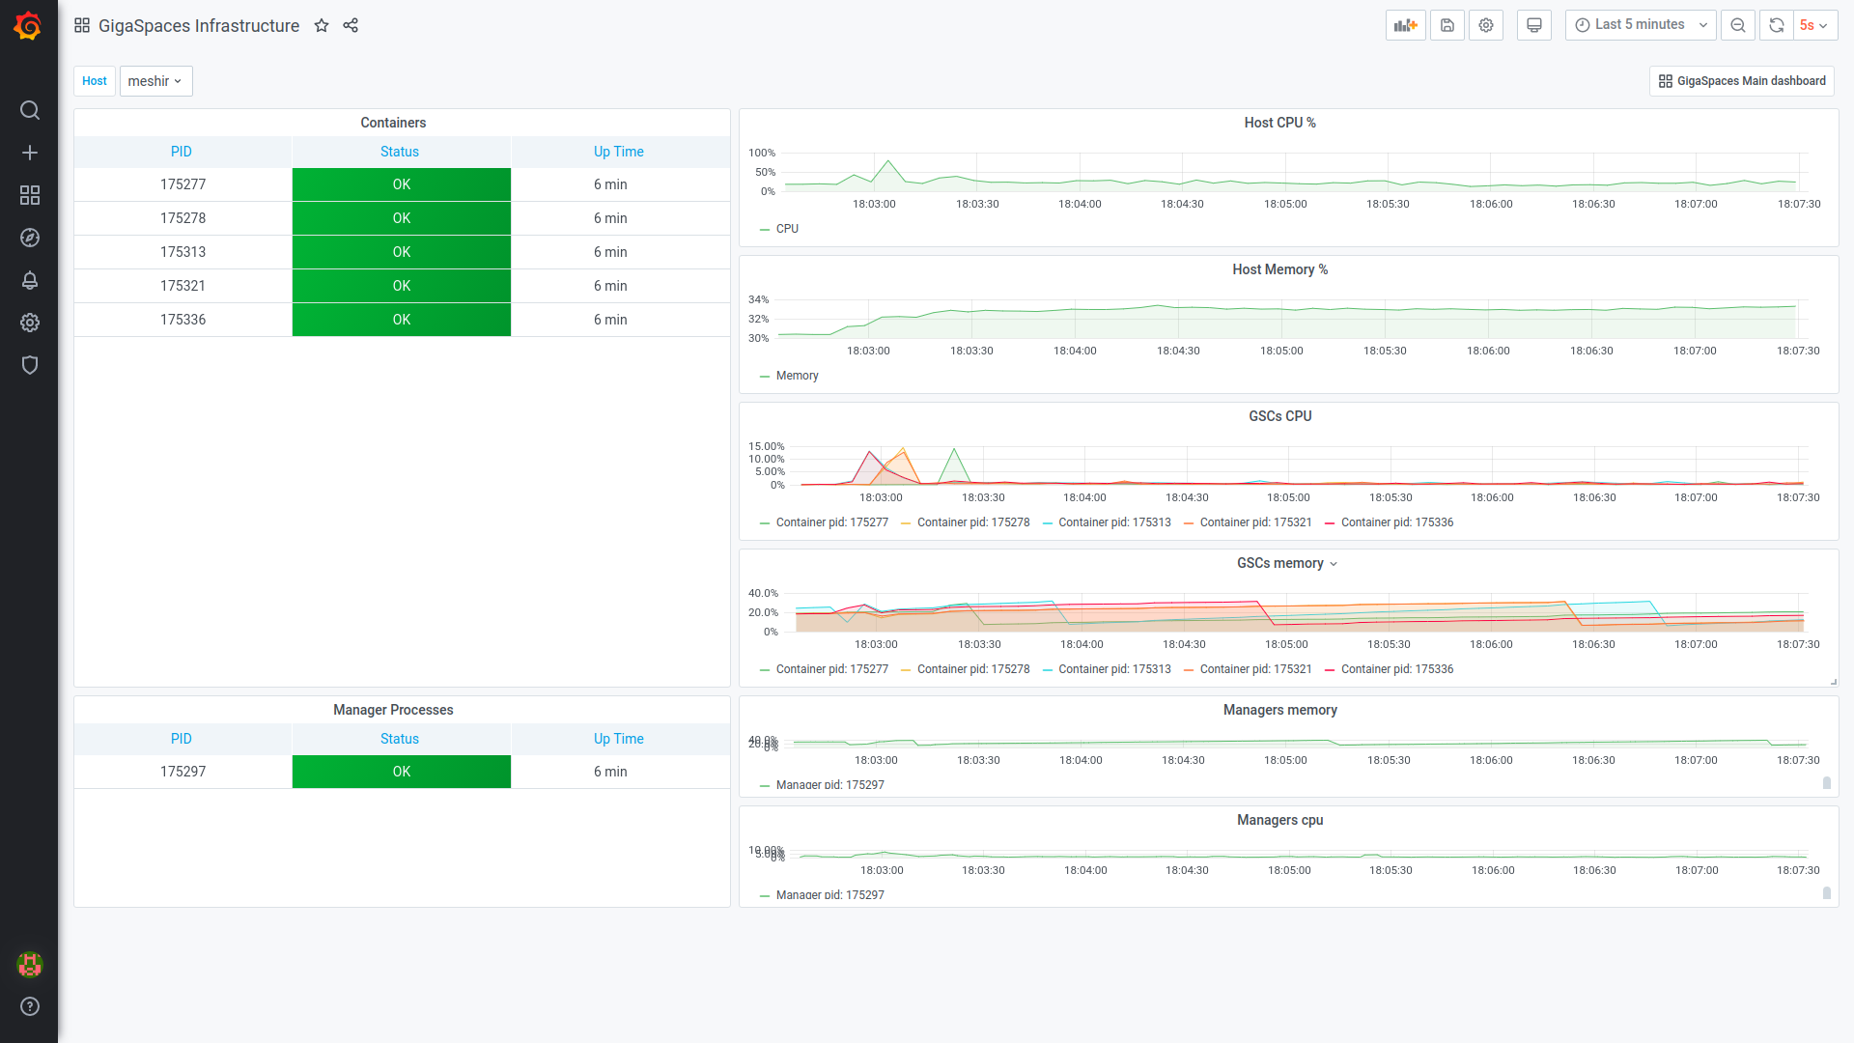
Task: Open the Host CPU % panel title
Action: point(1279,123)
